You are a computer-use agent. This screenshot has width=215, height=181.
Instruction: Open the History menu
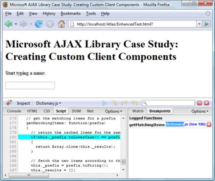point(49,14)
